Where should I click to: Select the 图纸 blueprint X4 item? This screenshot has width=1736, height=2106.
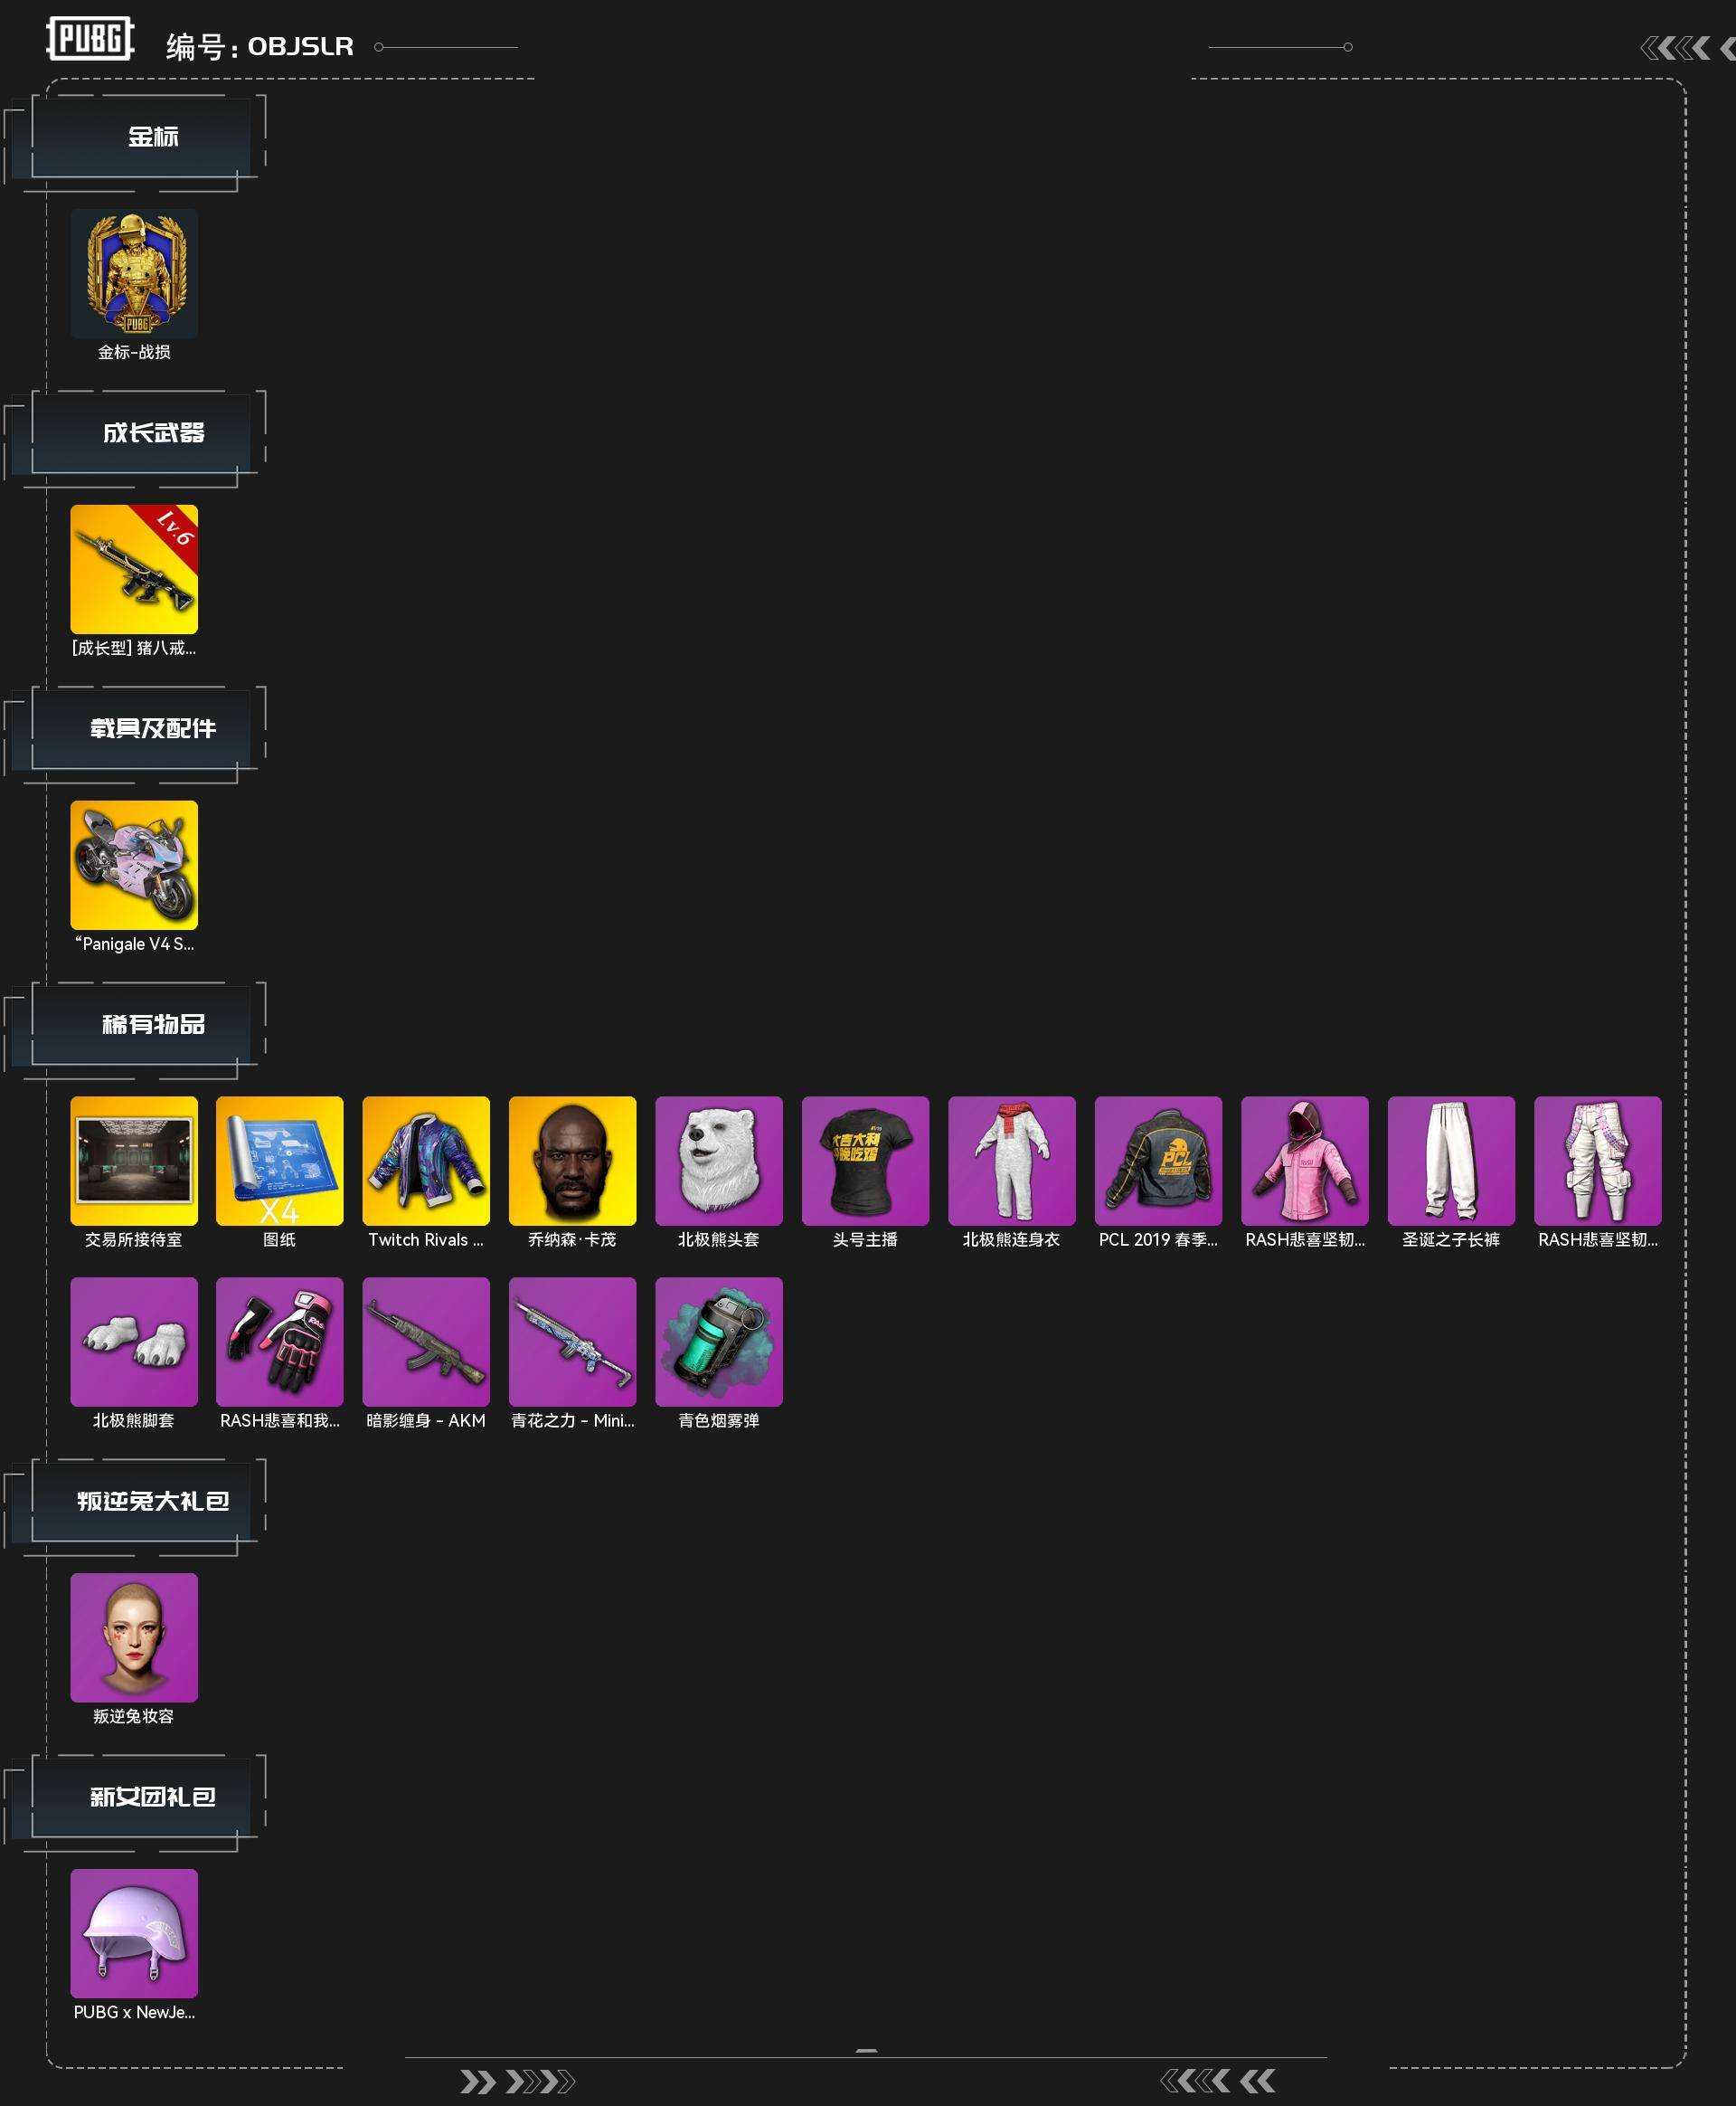point(280,1161)
